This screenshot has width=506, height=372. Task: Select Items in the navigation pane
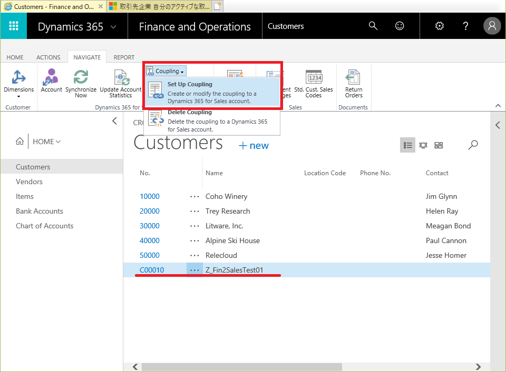(x=25, y=196)
